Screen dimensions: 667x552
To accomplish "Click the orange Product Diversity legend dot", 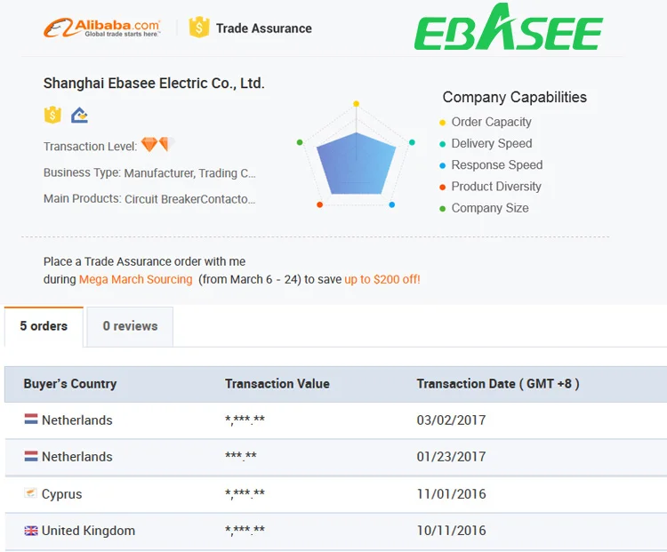I will point(443,187).
